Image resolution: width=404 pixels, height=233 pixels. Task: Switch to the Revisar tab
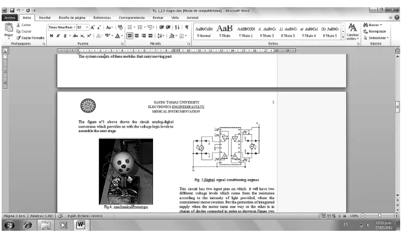pos(158,17)
